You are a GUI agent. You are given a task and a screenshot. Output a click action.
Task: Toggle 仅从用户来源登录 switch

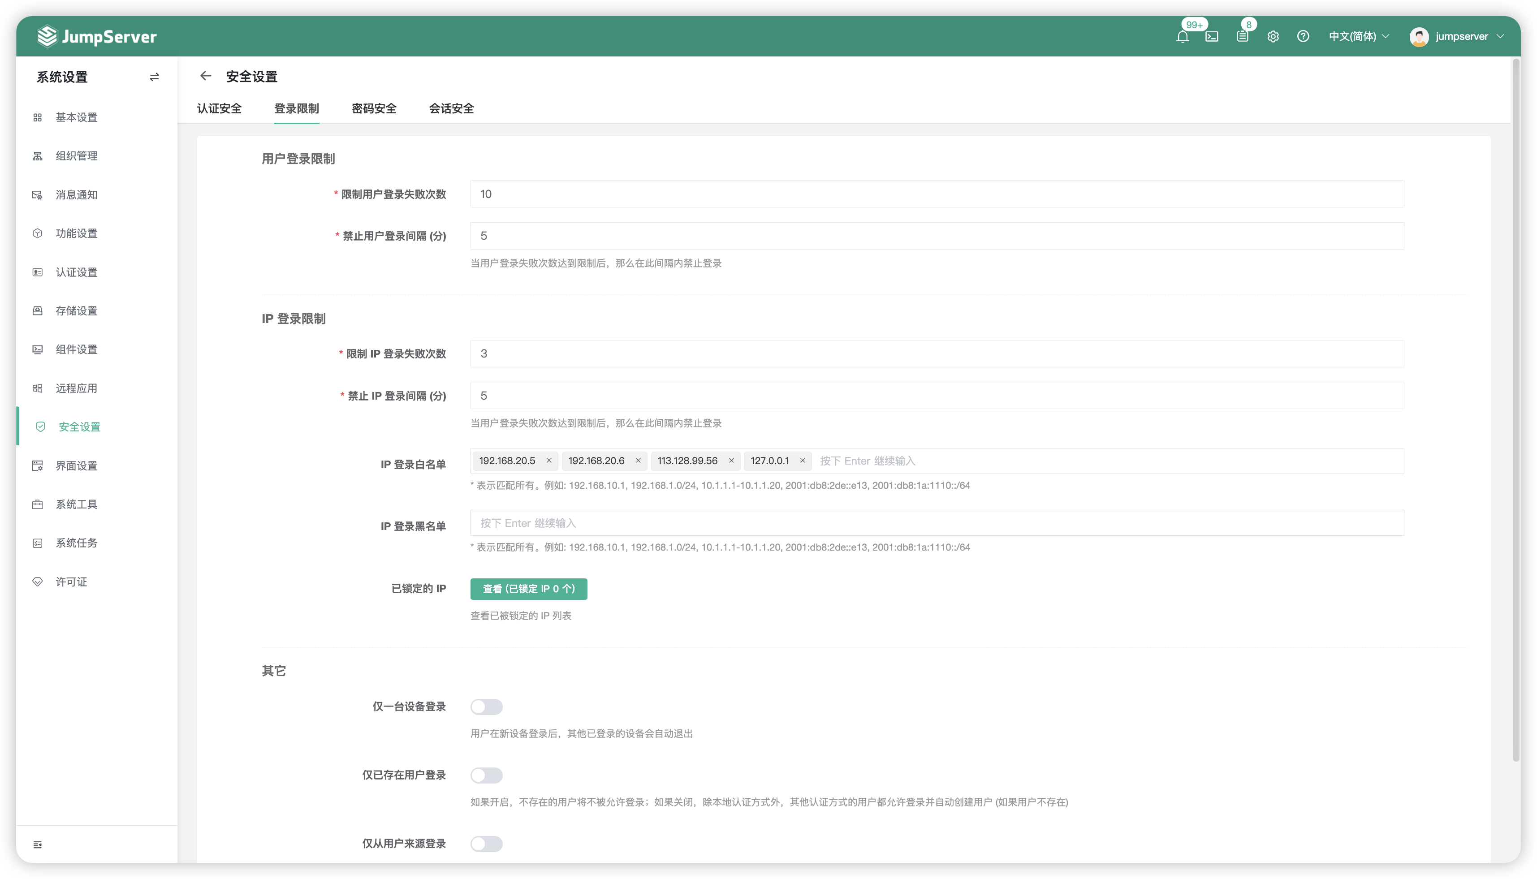[x=487, y=843]
